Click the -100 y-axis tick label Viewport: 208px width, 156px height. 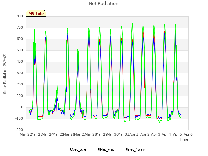(x=19, y=118)
